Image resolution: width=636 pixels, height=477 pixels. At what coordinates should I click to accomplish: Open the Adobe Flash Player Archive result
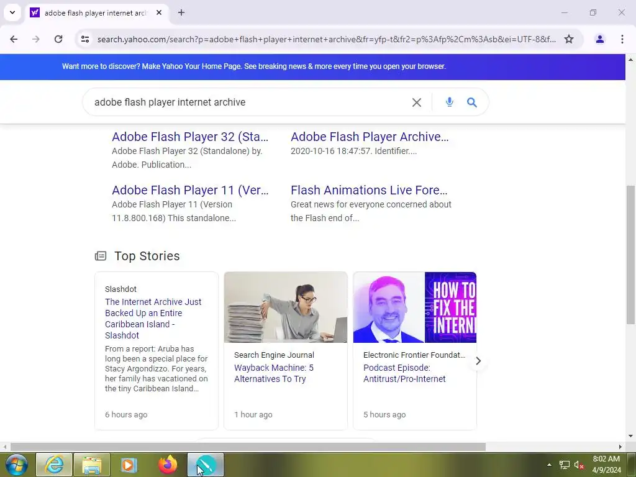(370, 137)
